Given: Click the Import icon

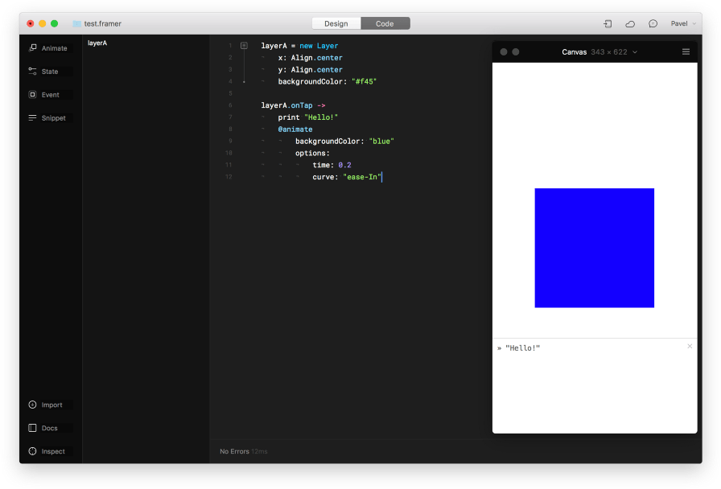Looking at the screenshot, I should pos(33,405).
